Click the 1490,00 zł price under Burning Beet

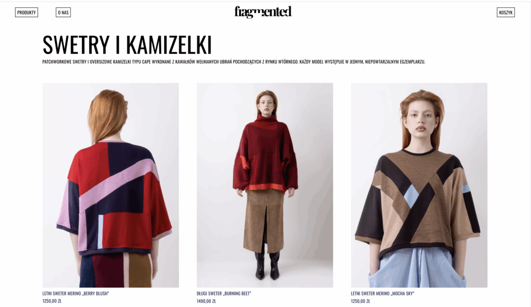(206, 301)
